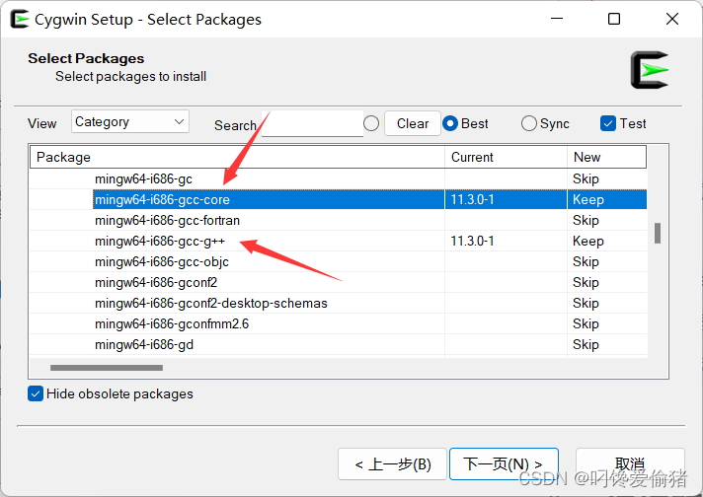
Task: Select the mingw64-i686-gcc-g++ package row
Action: 339,241
